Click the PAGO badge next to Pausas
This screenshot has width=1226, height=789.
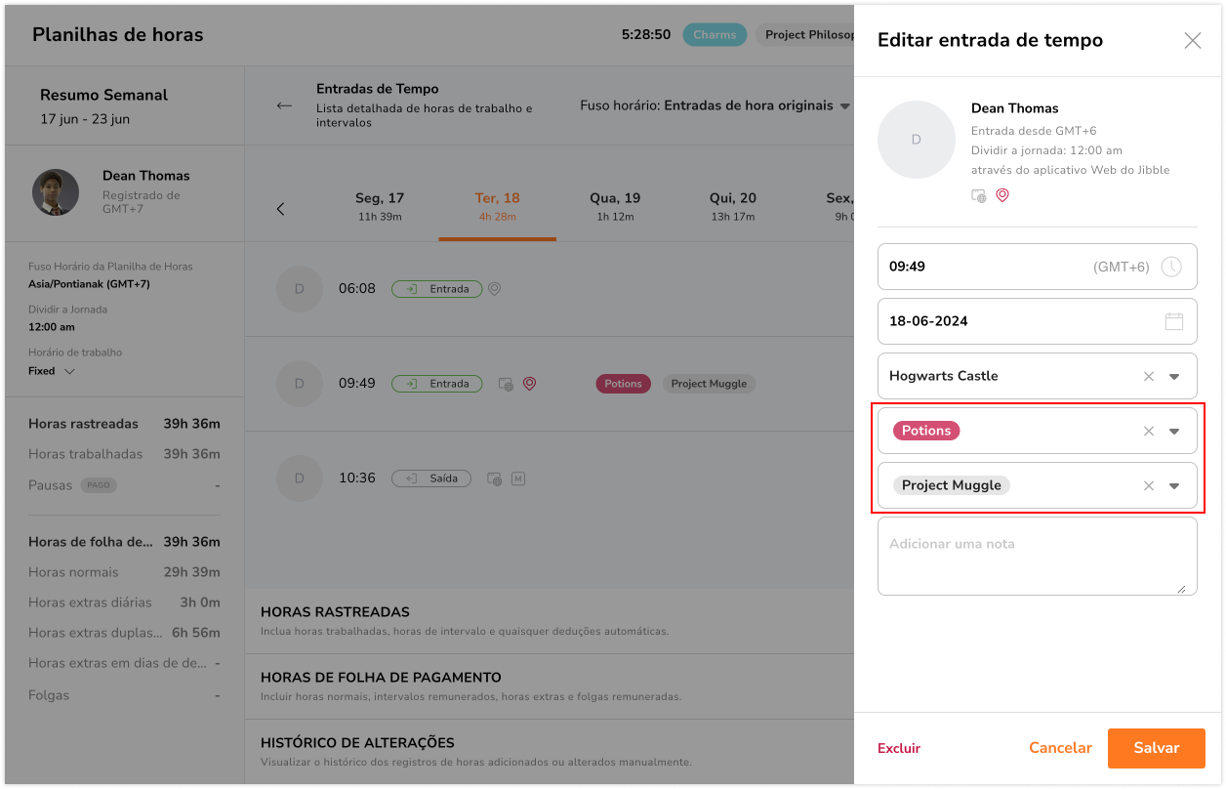(x=99, y=485)
